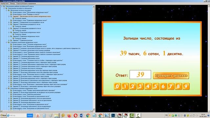Image resolution: width=210 pixels, height=118 pixels.
Task: Open the 'Размер поля' menu
Action: pyautogui.click(x=5, y=4)
